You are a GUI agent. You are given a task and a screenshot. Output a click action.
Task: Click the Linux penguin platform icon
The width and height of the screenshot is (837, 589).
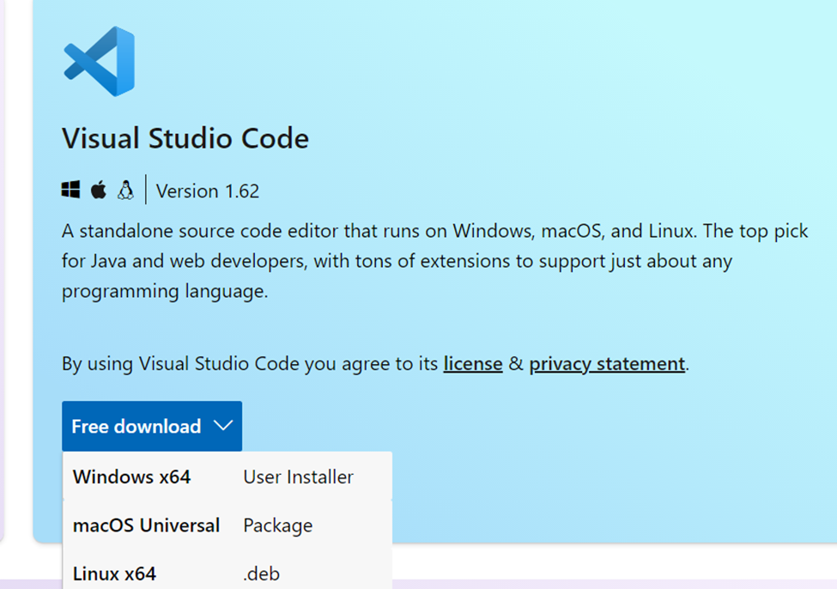click(125, 190)
